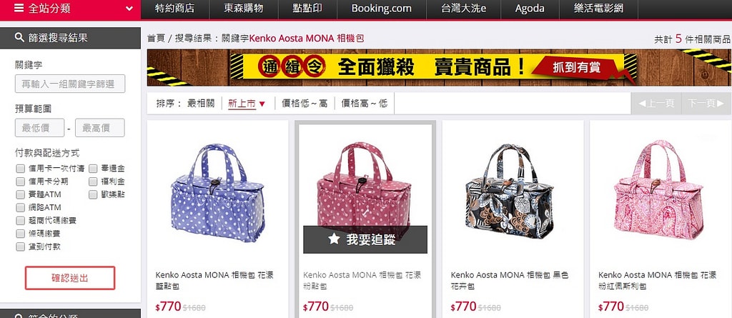Go to previous page with ◀上一頁

(x=656, y=103)
